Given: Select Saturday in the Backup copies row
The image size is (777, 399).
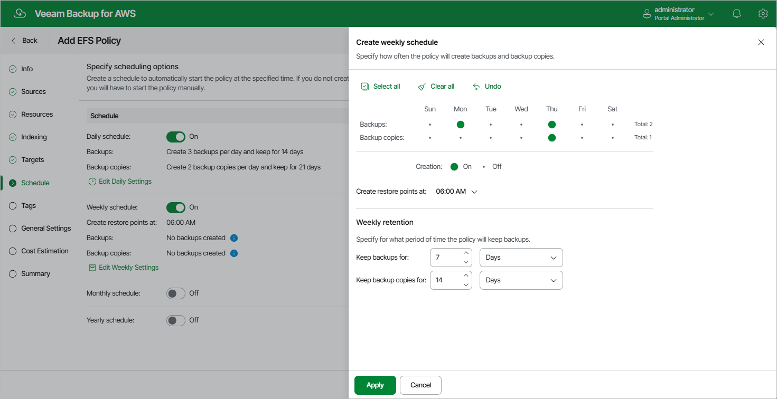Looking at the screenshot, I should [613, 138].
